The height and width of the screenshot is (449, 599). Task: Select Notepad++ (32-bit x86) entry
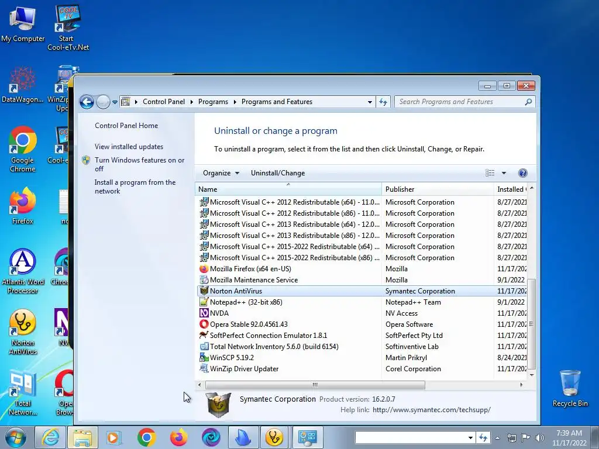tap(362, 302)
